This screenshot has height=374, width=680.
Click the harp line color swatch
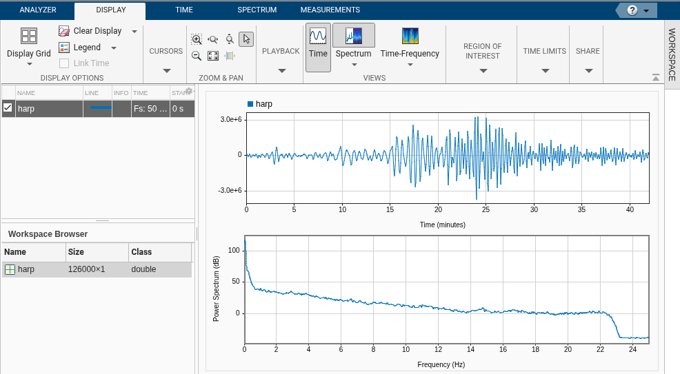(100, 108)
